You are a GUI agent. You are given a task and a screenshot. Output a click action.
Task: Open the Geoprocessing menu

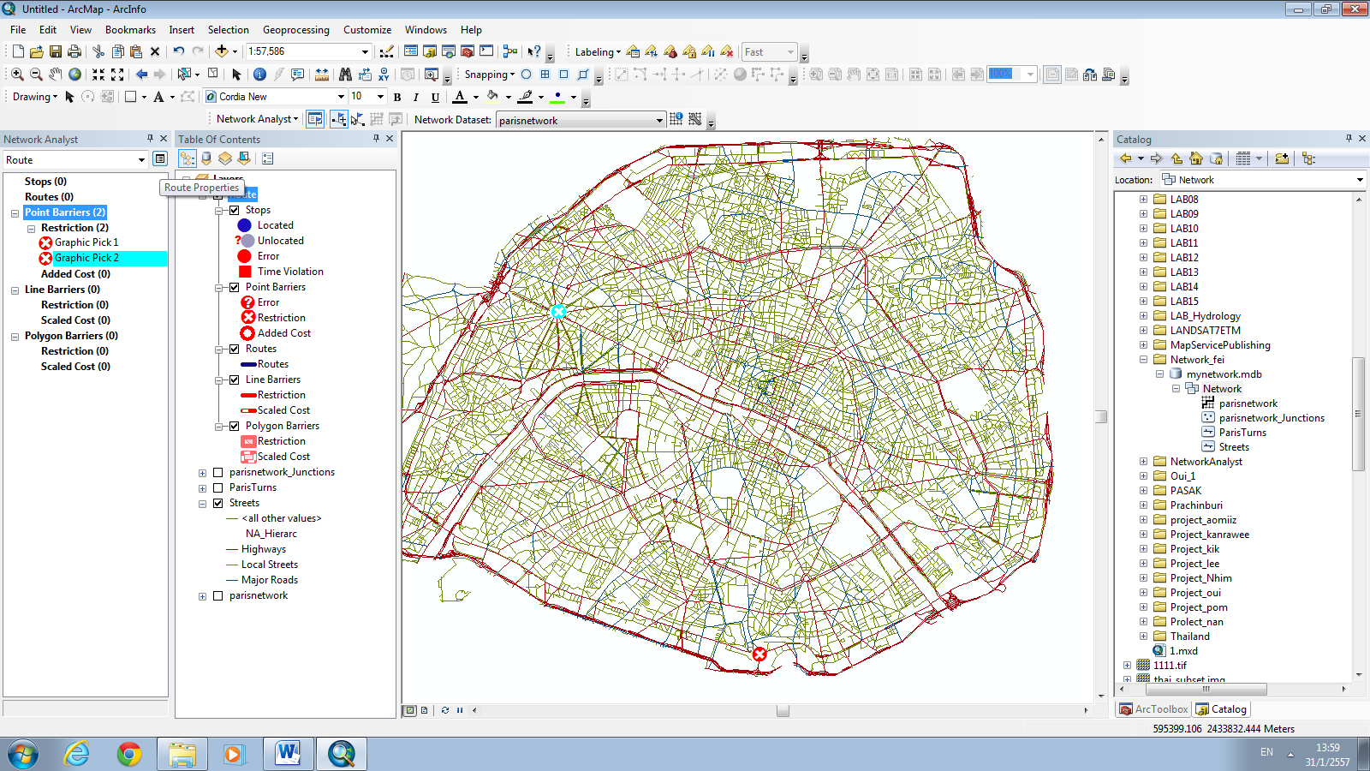[x=296, y=30]
